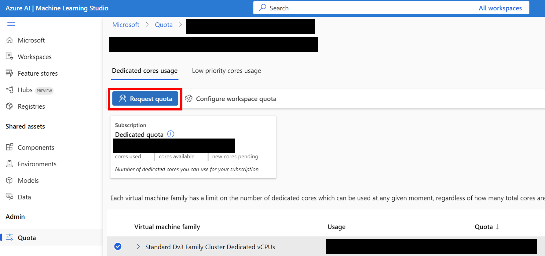The width and height of the screenshot is (545, 256).
Task: Click the Quota column sort arrow
Action: click(x=497, y=227)
